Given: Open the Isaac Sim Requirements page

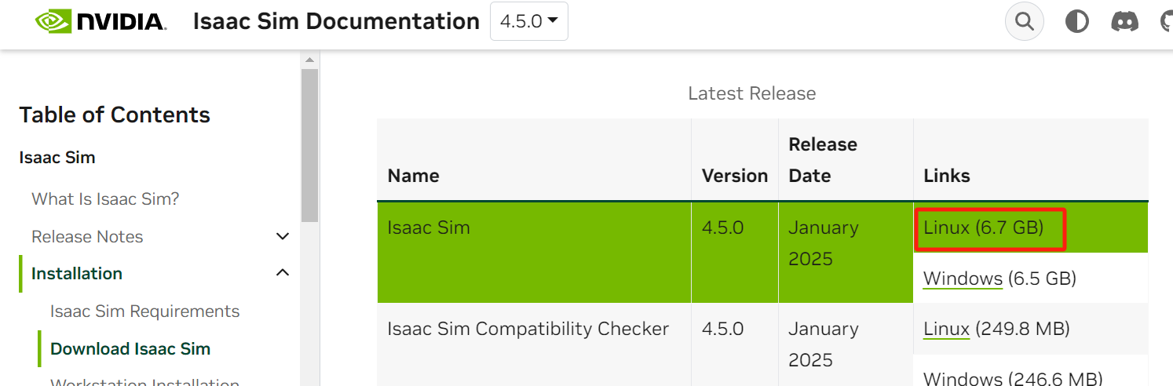Looking at the screenshot, I should [x=144, y=311].
